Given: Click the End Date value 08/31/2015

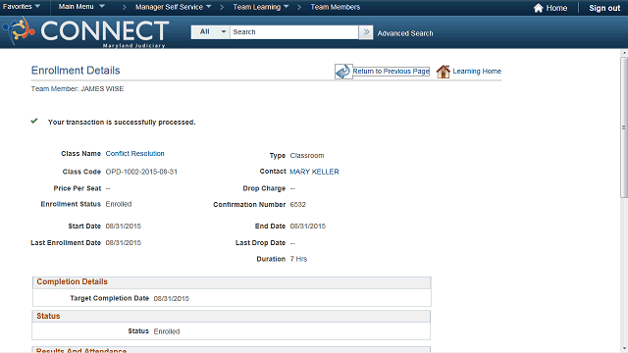Looking at the screenshot, I should click(x=307, y=227).
